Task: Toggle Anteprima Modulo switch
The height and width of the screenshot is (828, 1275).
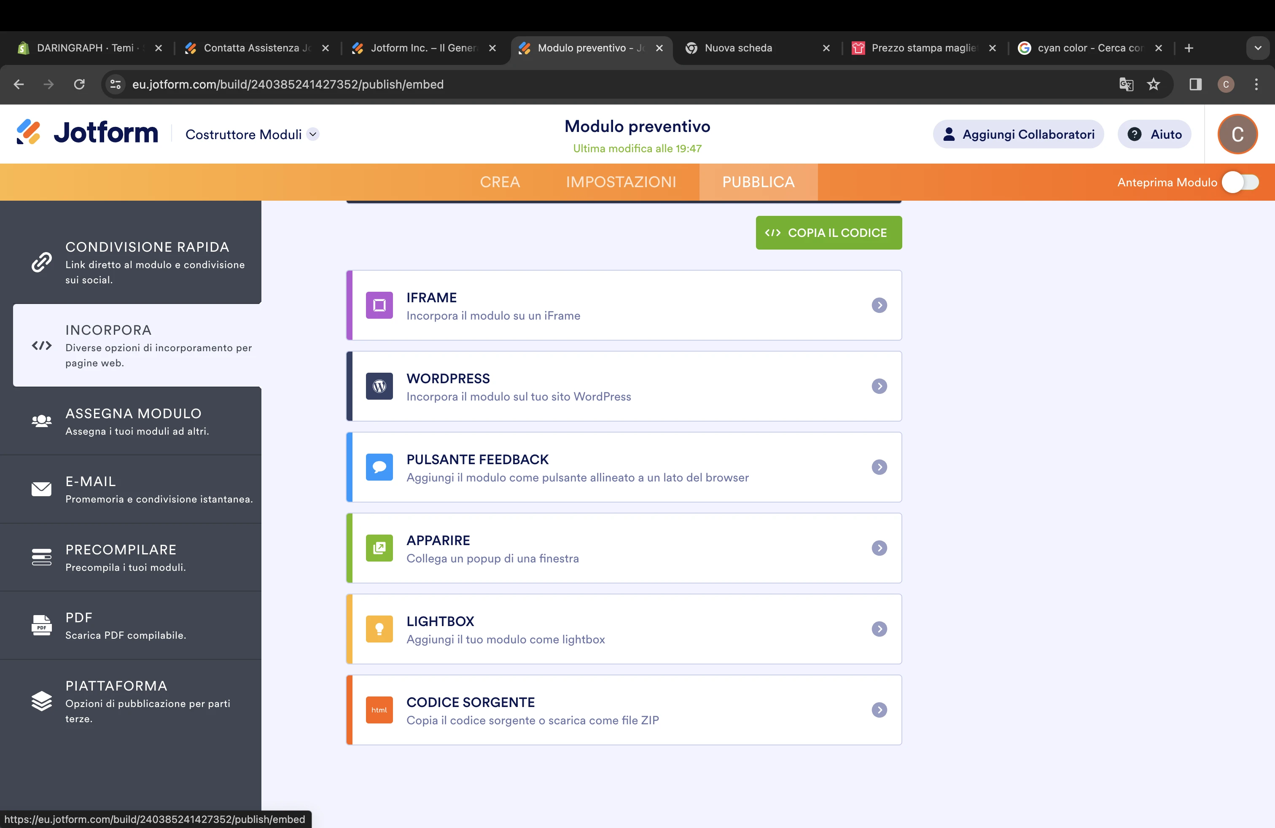Action: (x=1240, y=182)
